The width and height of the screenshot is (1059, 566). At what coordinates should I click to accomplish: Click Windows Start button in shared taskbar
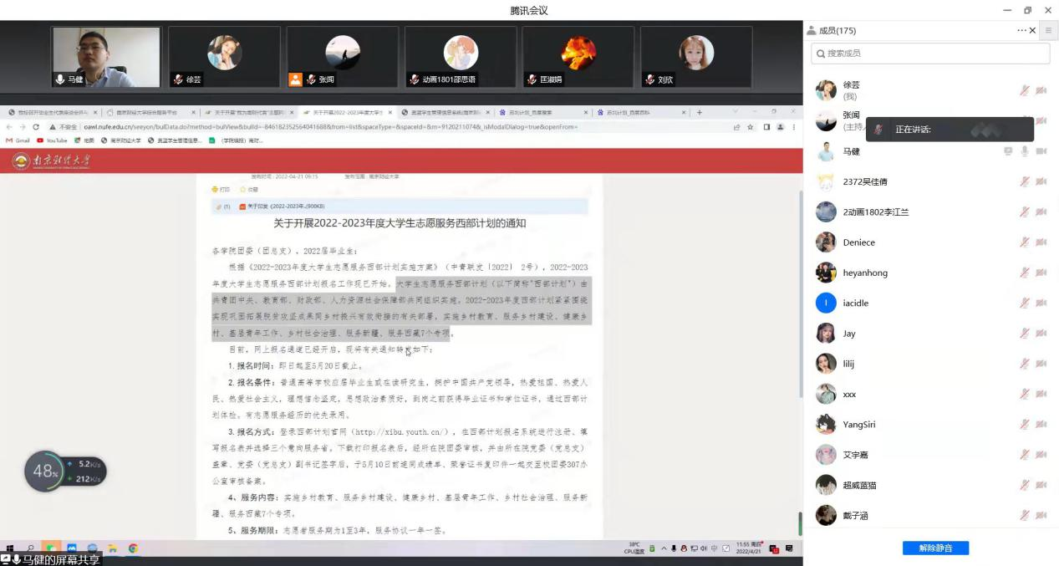9,548
